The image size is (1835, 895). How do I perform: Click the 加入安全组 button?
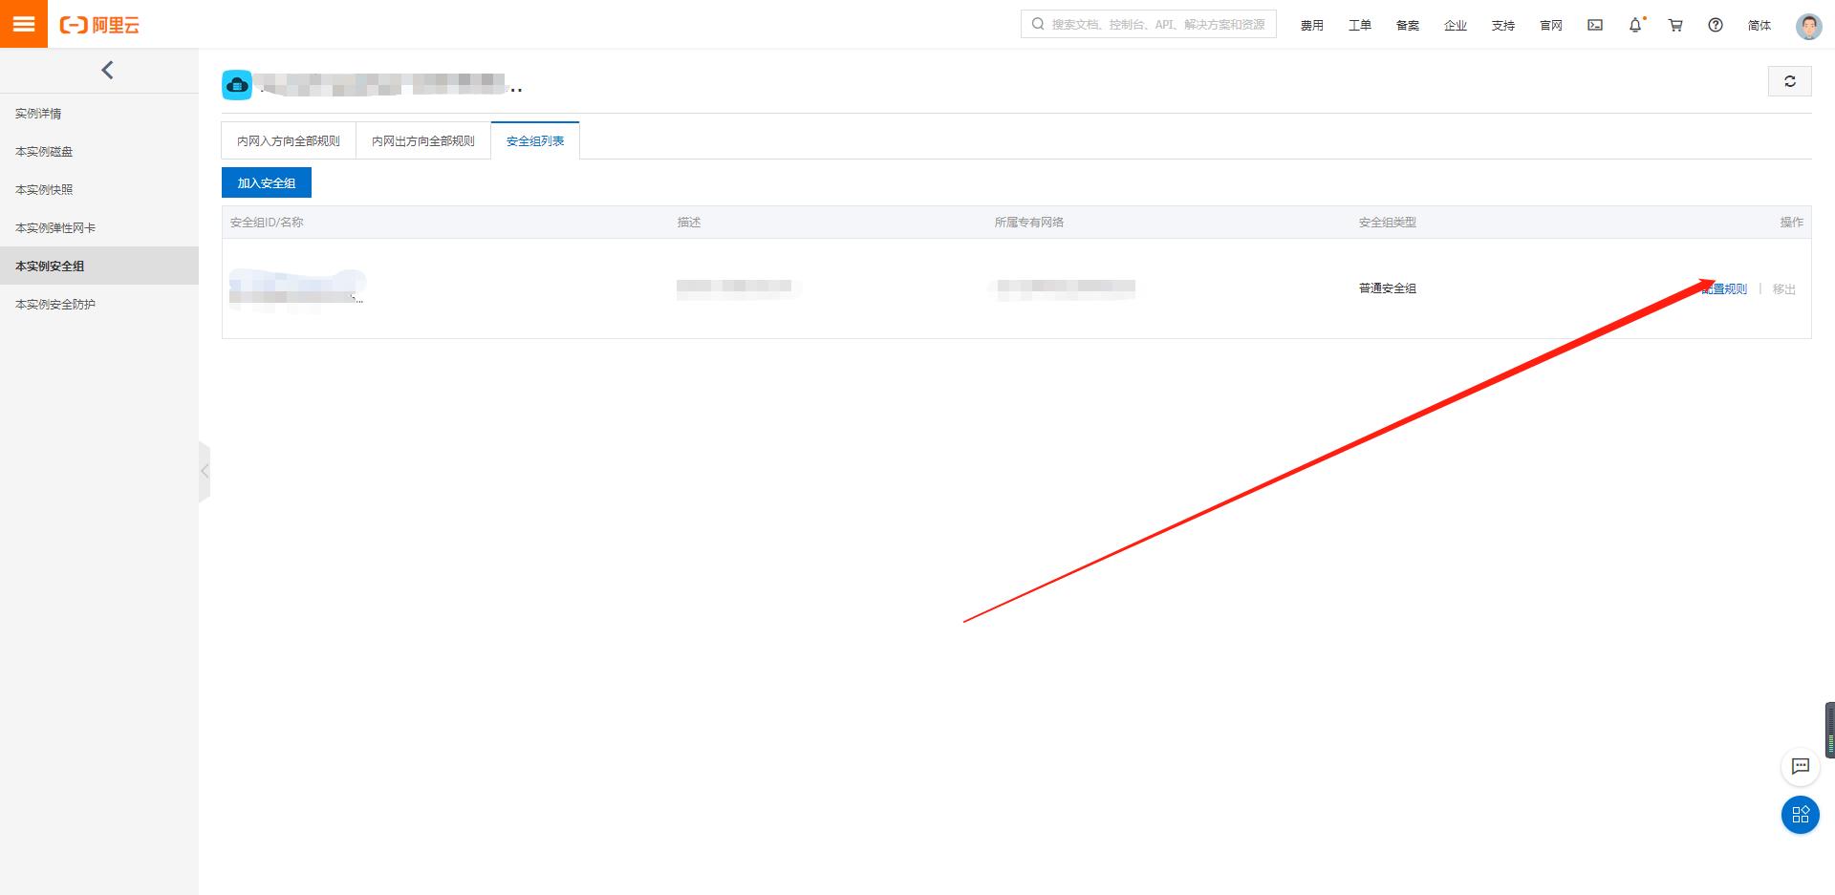(x=267, y=182)
